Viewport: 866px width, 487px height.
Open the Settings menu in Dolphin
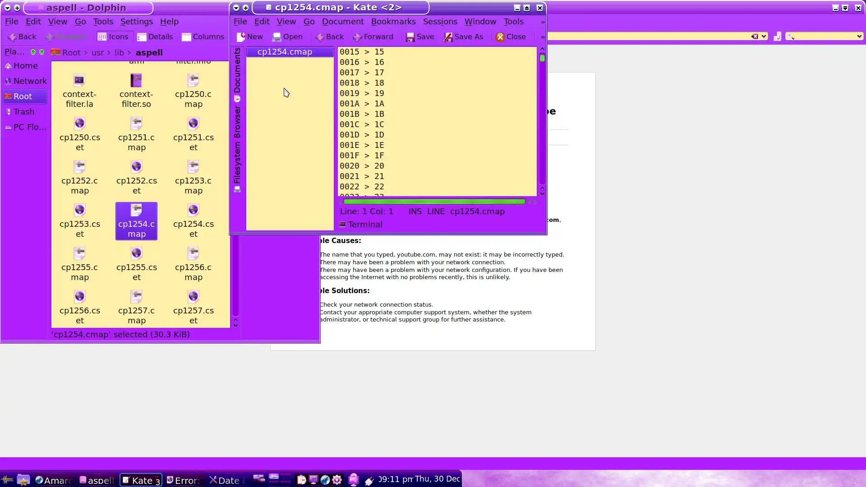point(136,22)
